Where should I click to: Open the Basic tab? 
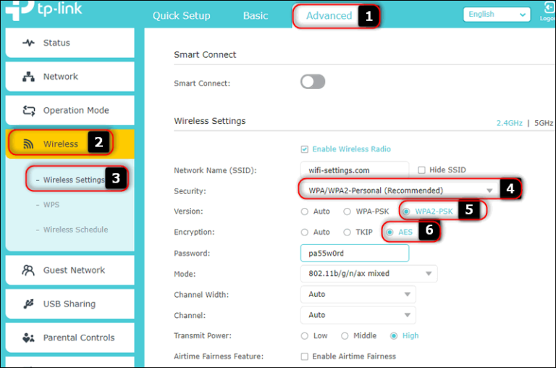(256, 16)
